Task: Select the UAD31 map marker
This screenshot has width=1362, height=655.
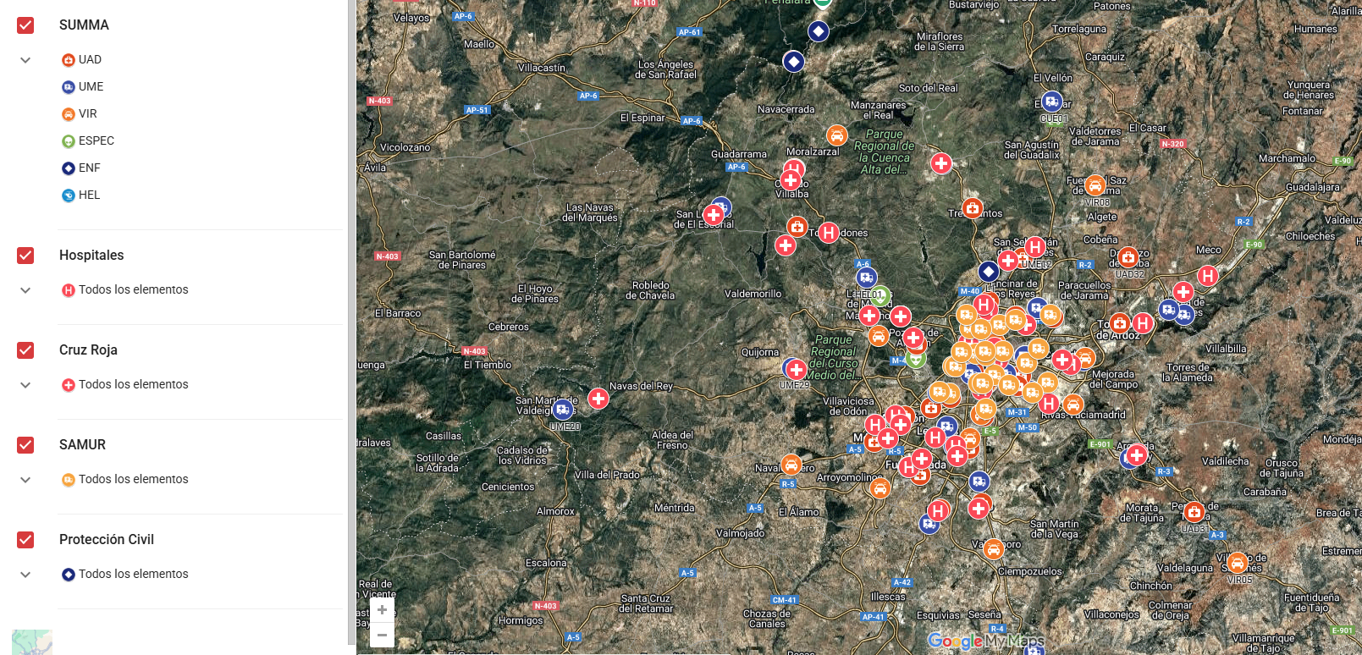Action: point(1194,512)
